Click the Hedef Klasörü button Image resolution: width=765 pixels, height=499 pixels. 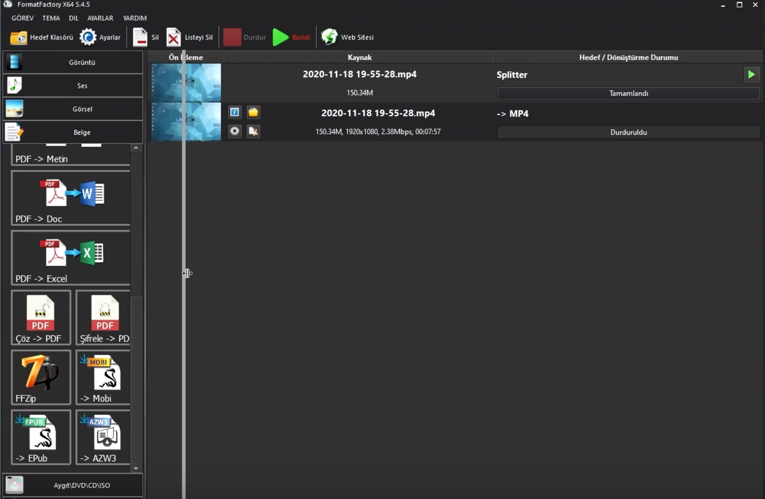point(41,37)
